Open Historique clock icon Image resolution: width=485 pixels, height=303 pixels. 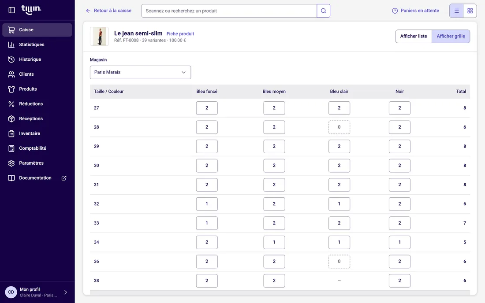[x=11, y=59]
